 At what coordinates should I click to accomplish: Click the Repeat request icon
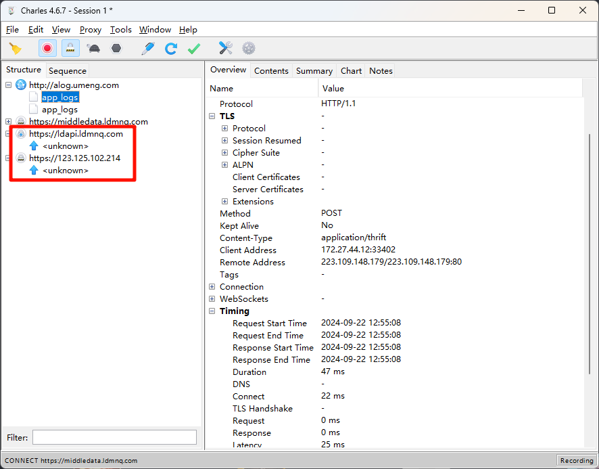171,48
